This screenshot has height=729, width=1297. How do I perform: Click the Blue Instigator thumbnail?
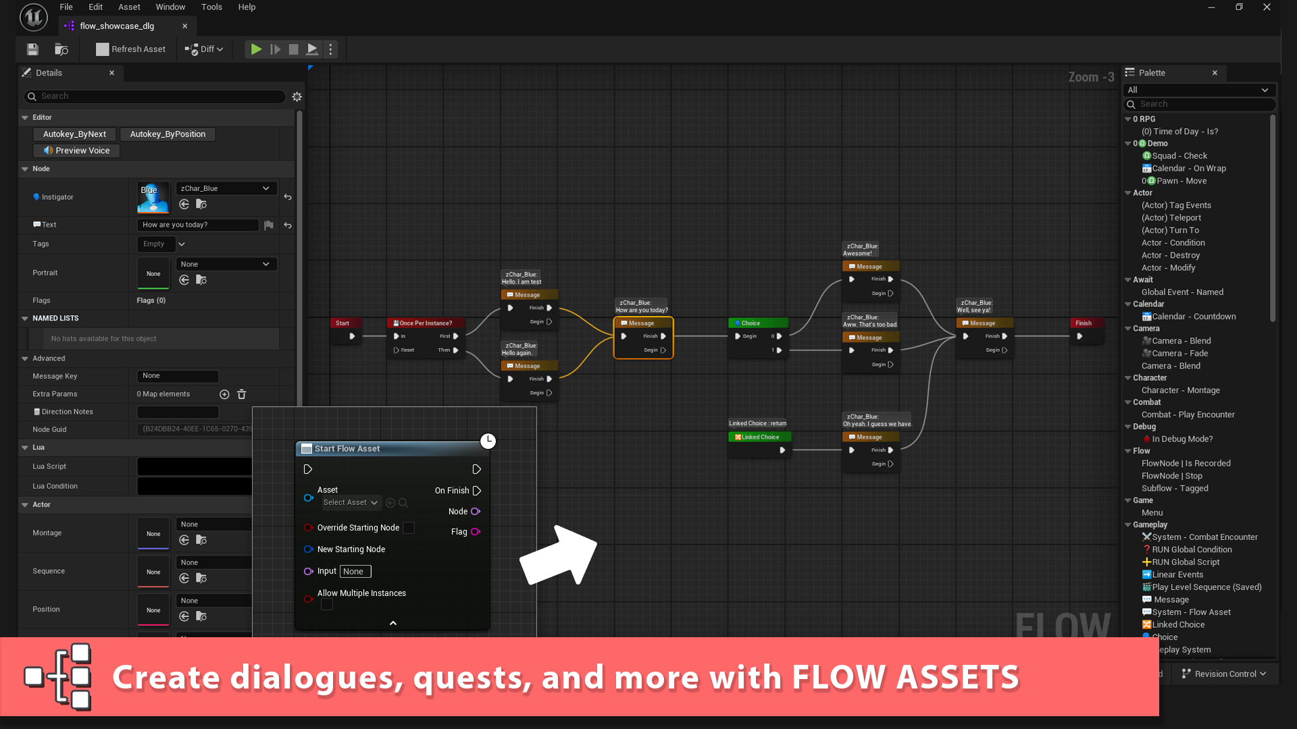tap(153, 197)
